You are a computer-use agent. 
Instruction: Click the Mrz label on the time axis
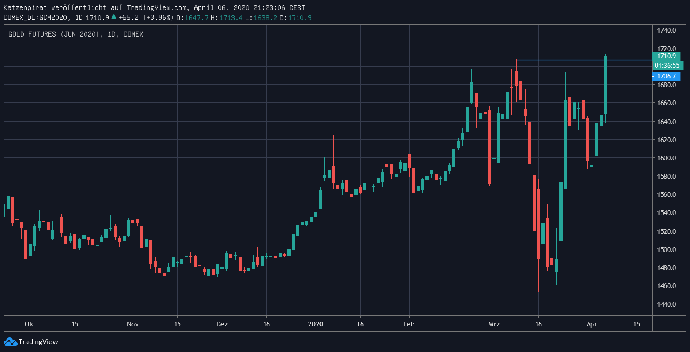pos(494,324)
